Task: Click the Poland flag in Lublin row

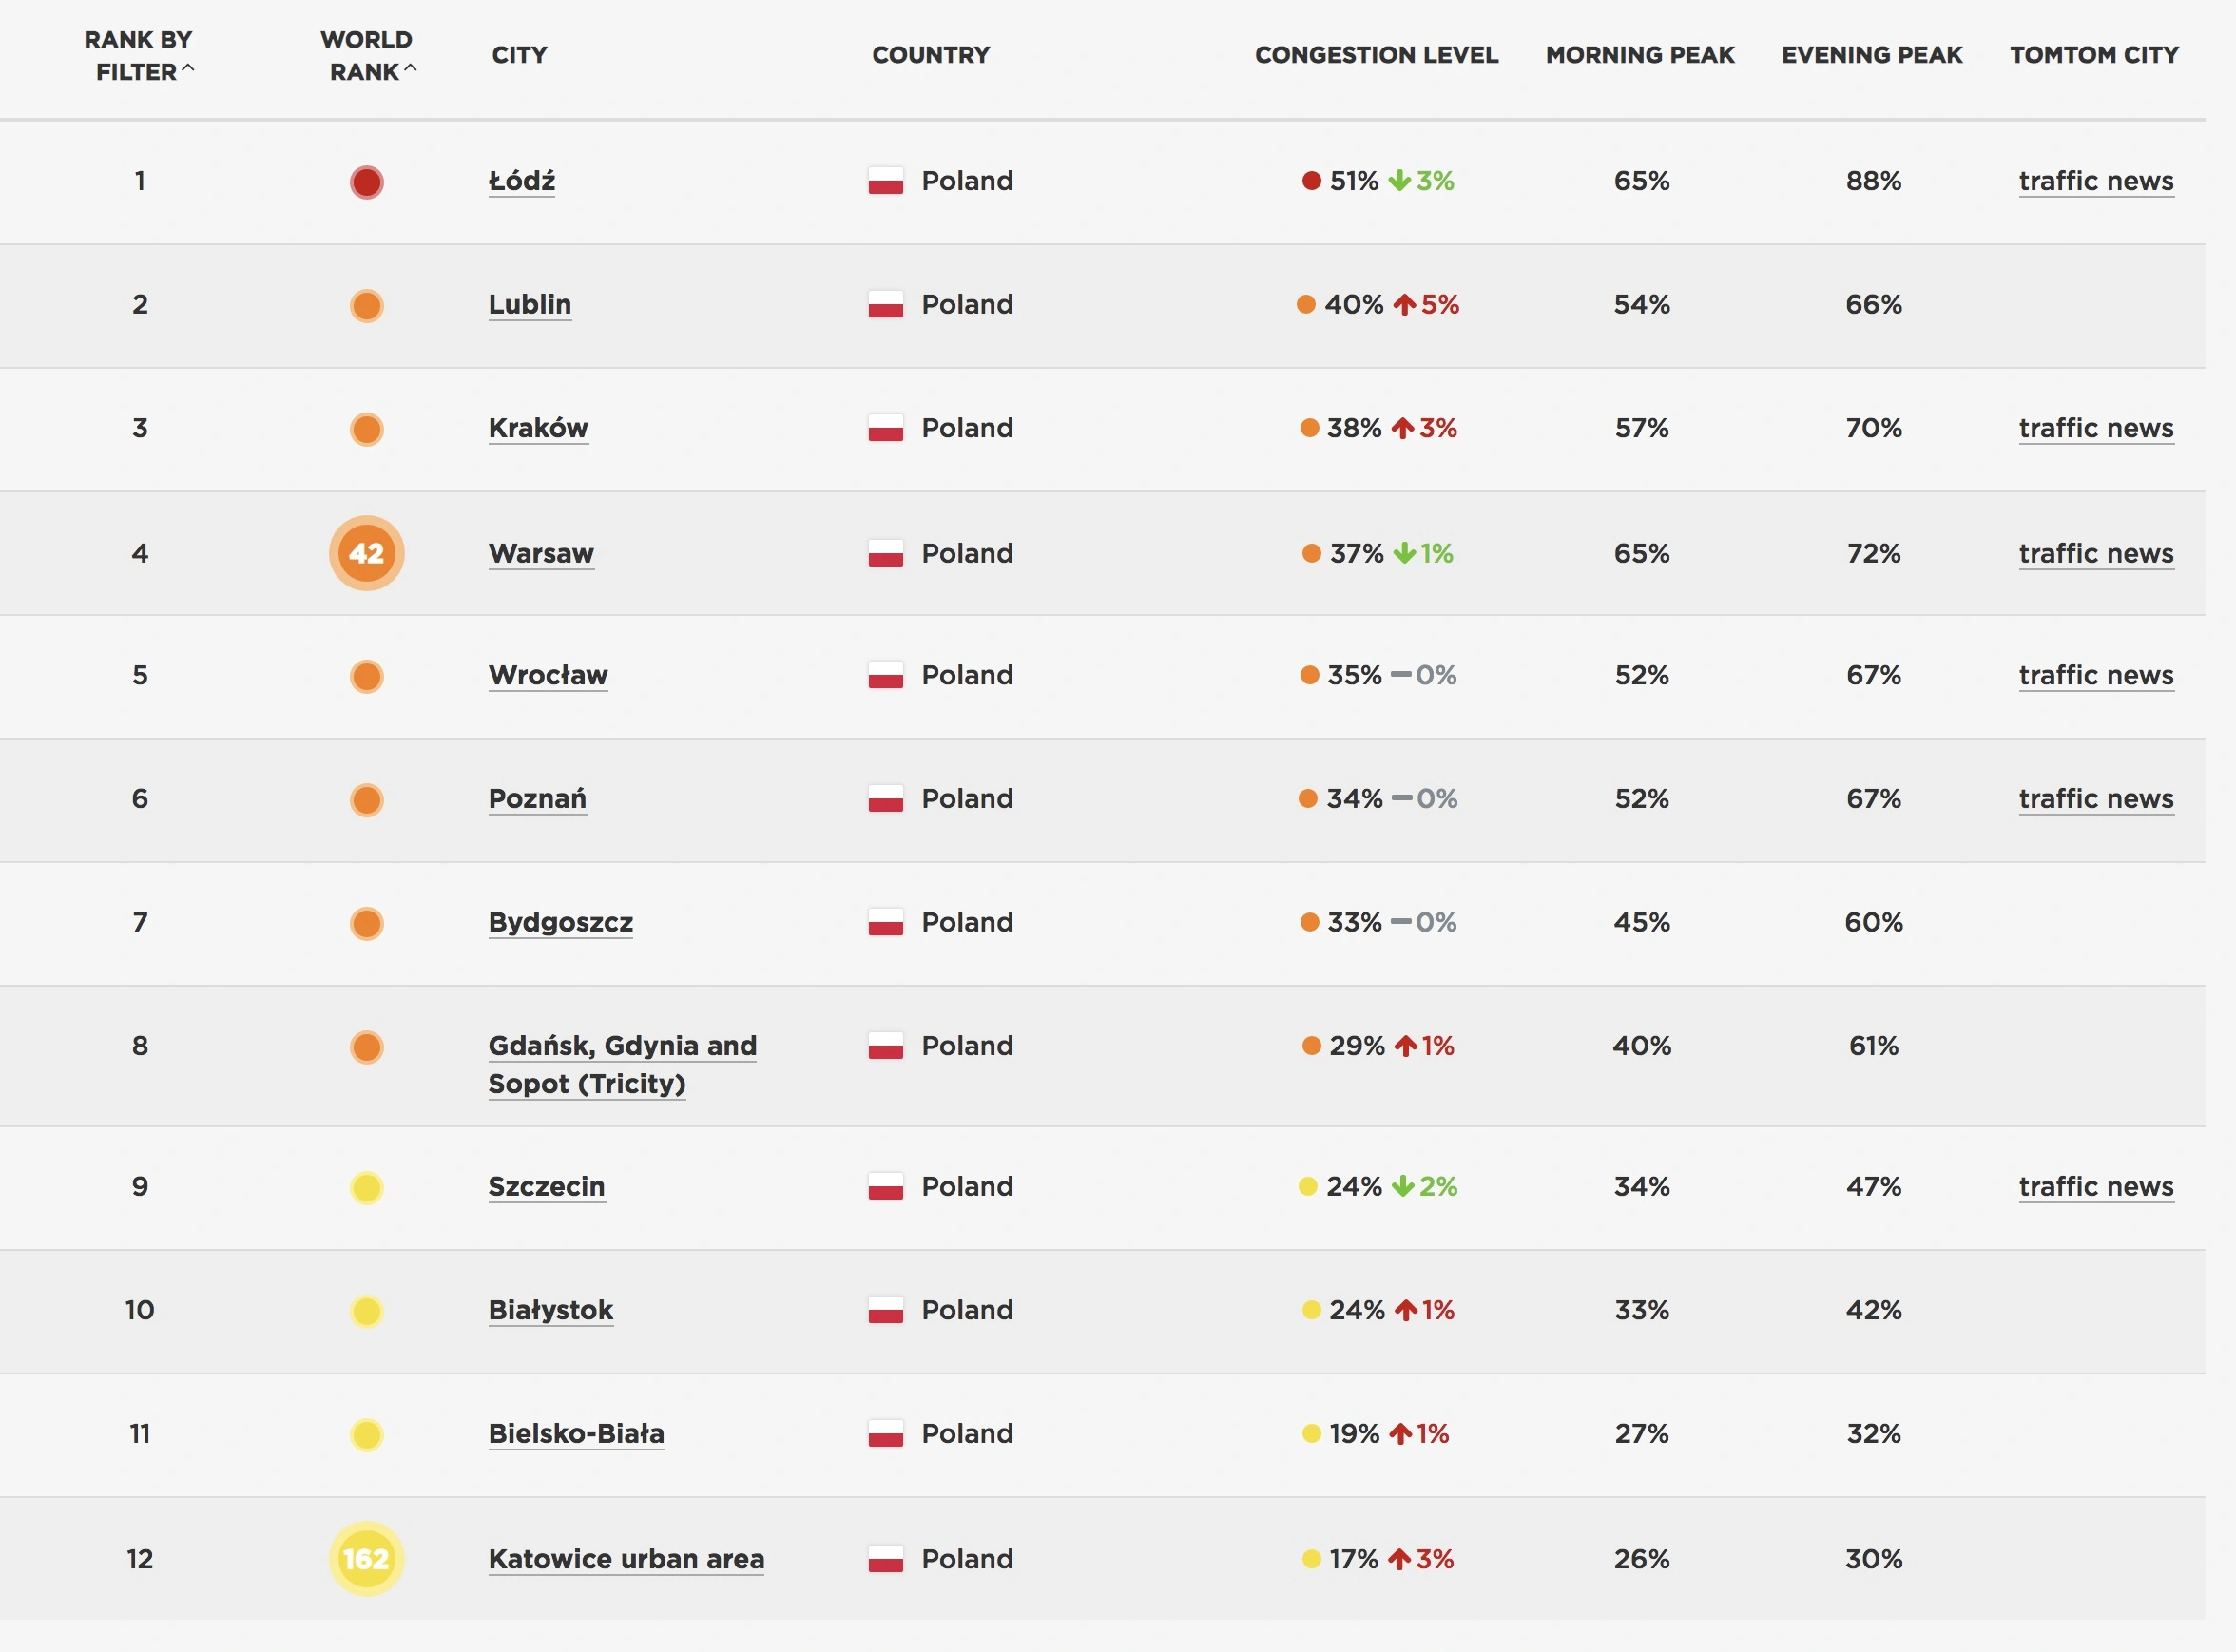Action: click(885, 304)
